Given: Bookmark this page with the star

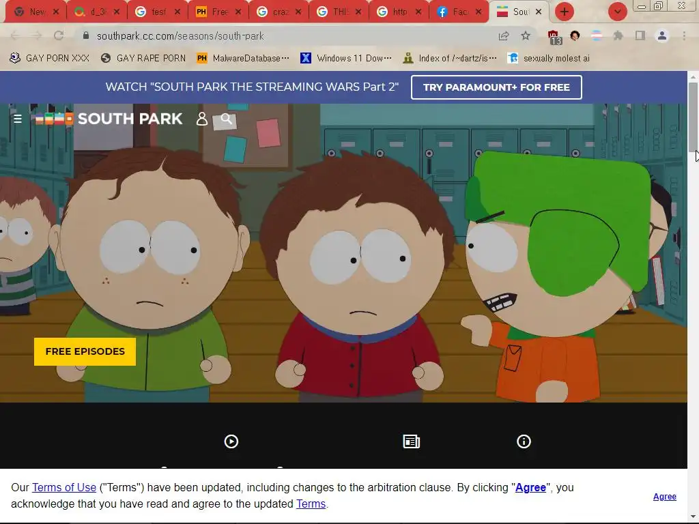Looking at the screenshot, I should [526, 35].
